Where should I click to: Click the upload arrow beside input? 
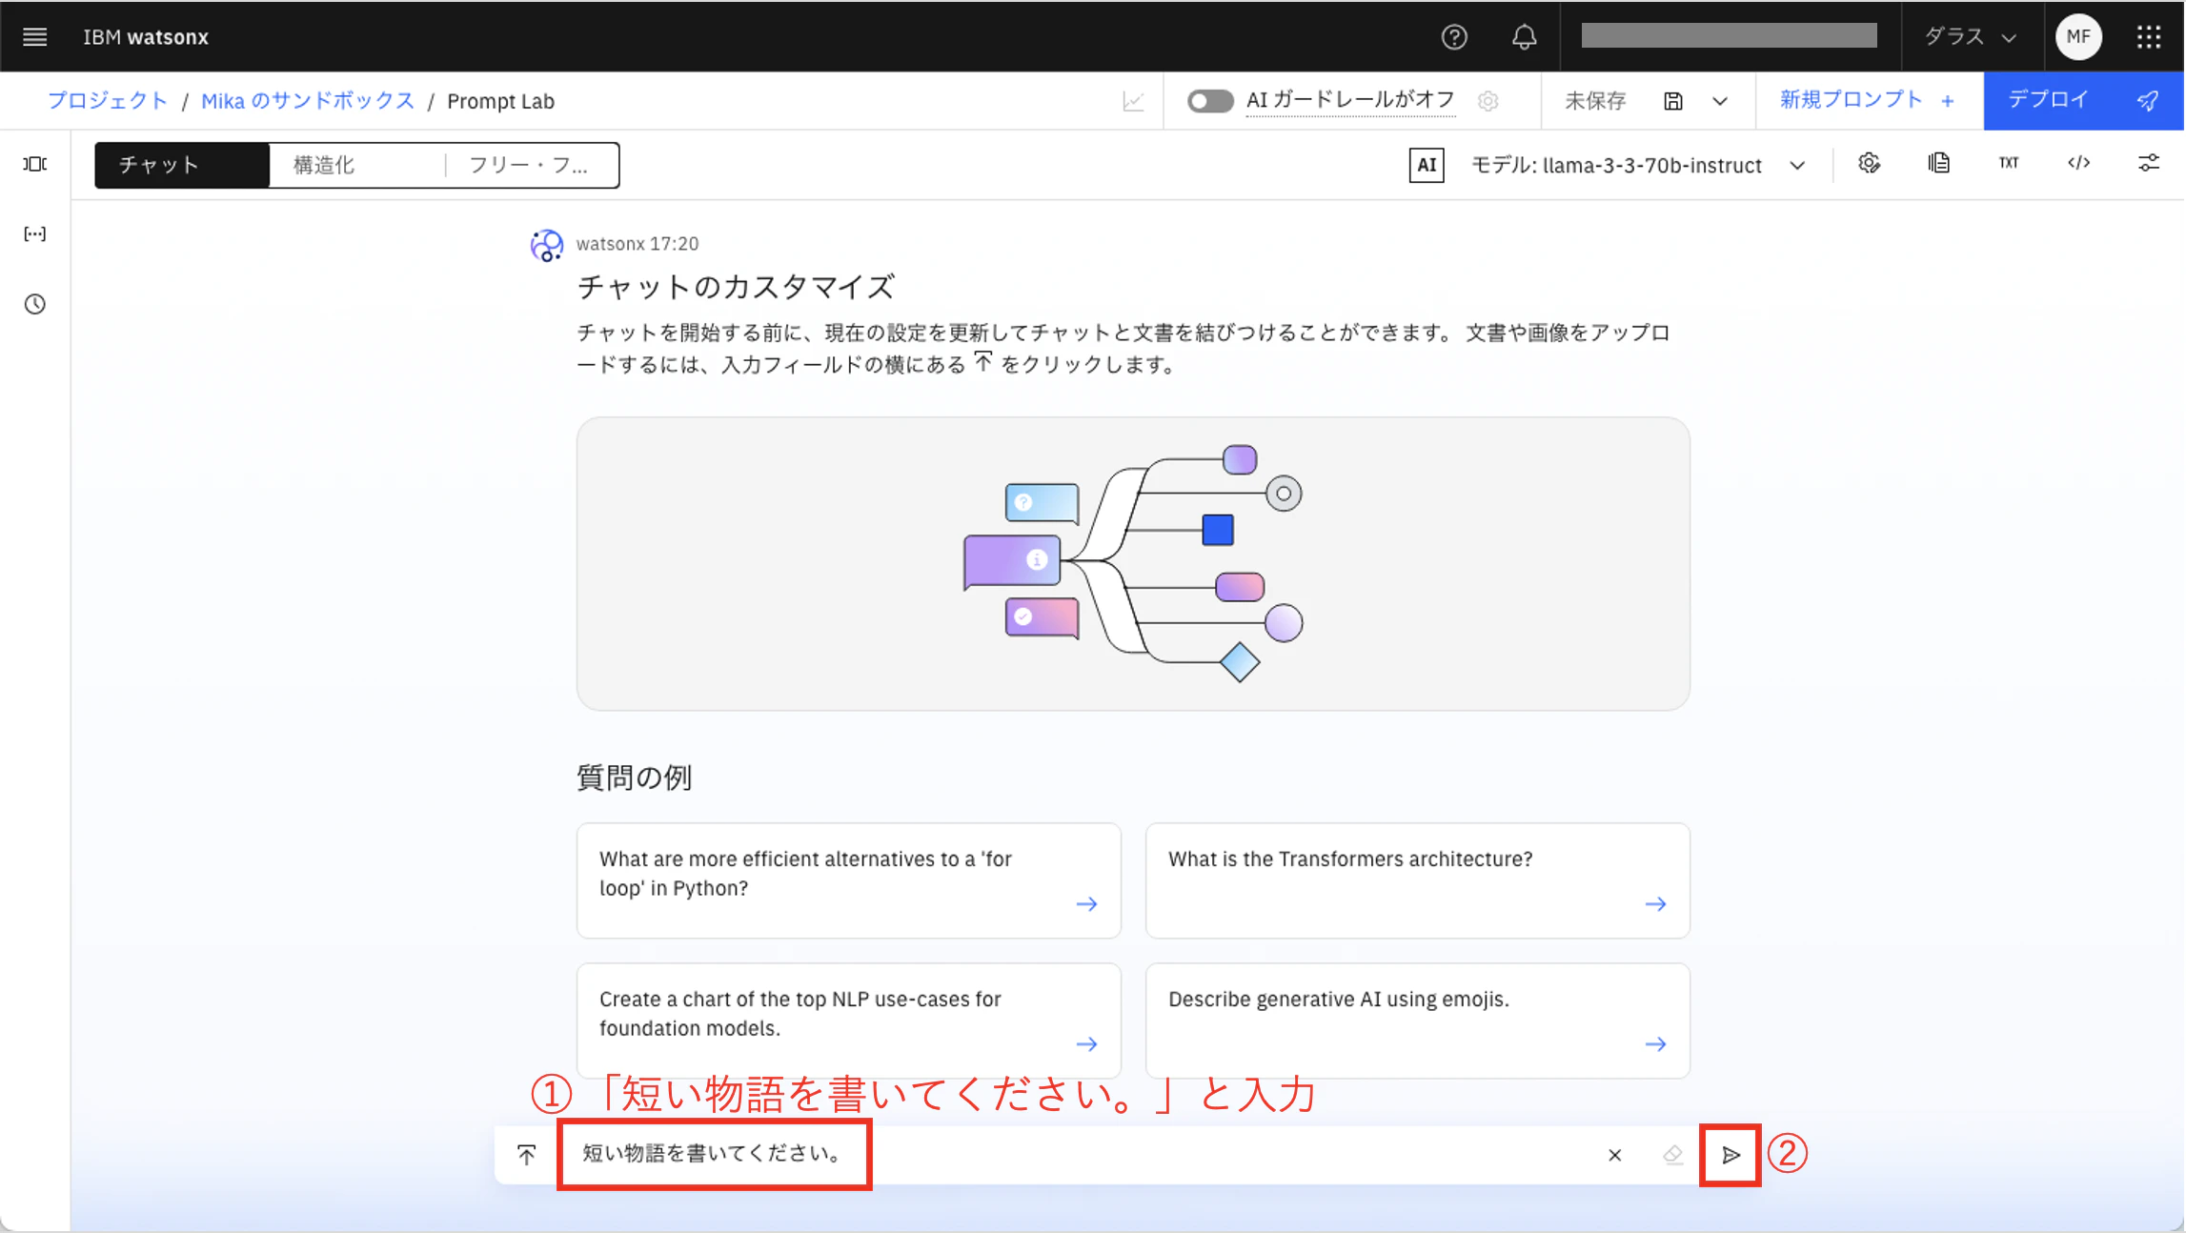[x=526, y=1155]
